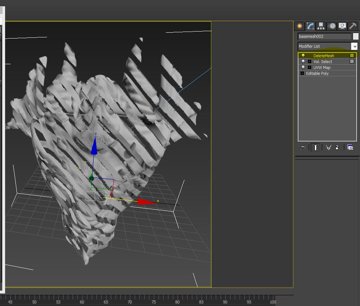Open the Hierarchy panel tab

[321, 26]
